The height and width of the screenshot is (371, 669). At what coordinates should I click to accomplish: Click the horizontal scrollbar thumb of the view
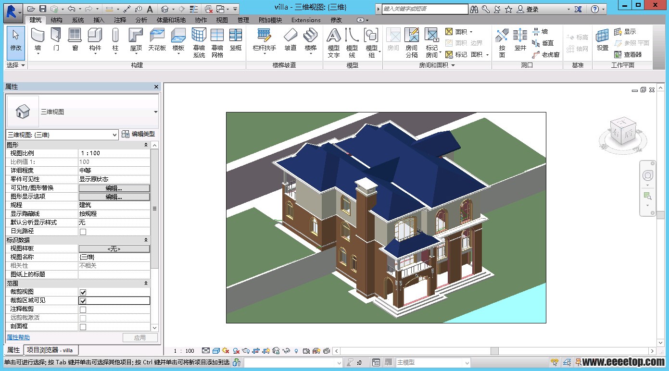click(x=494, y=351)
